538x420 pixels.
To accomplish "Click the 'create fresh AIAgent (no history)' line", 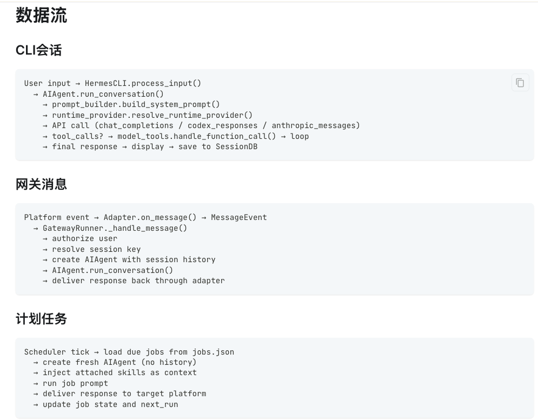I will 119,362.
